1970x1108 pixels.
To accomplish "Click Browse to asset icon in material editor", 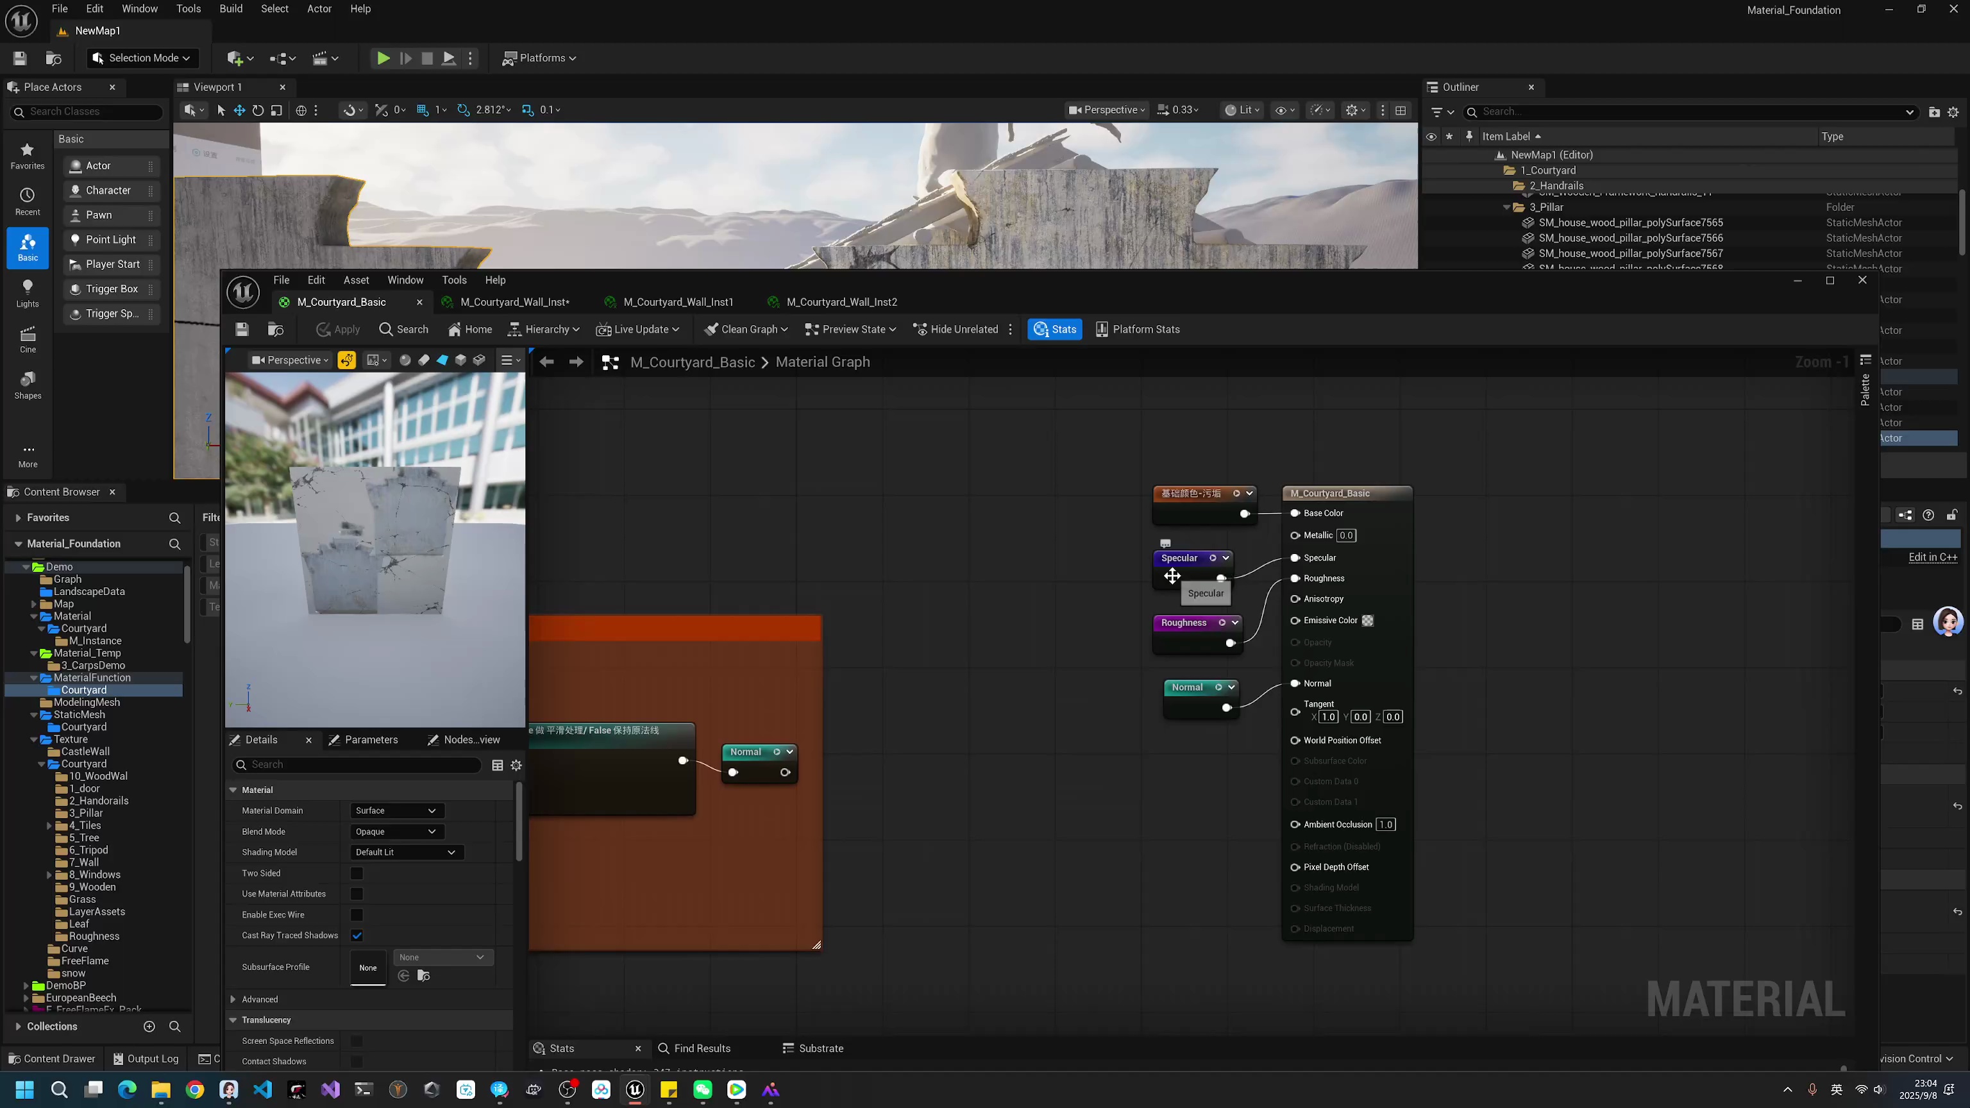I will [276, 330].
